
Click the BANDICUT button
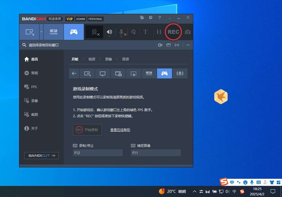click(41, 155)
